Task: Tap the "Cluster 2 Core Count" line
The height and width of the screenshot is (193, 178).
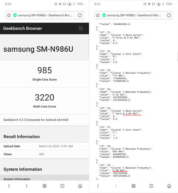Action: 121,54
